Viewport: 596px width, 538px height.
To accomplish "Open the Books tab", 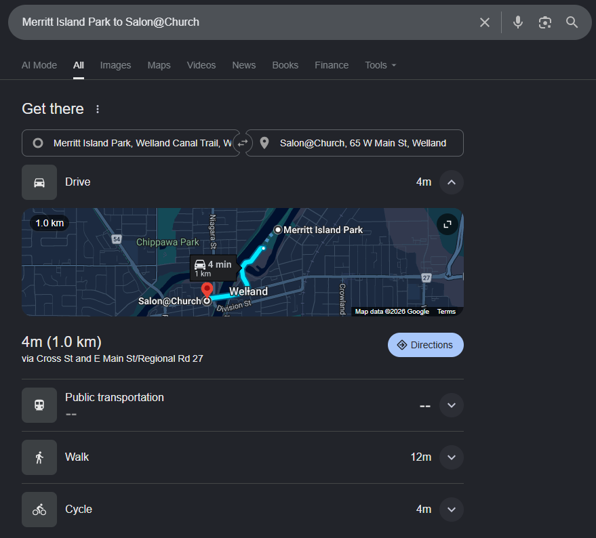I will click(285, 65).
